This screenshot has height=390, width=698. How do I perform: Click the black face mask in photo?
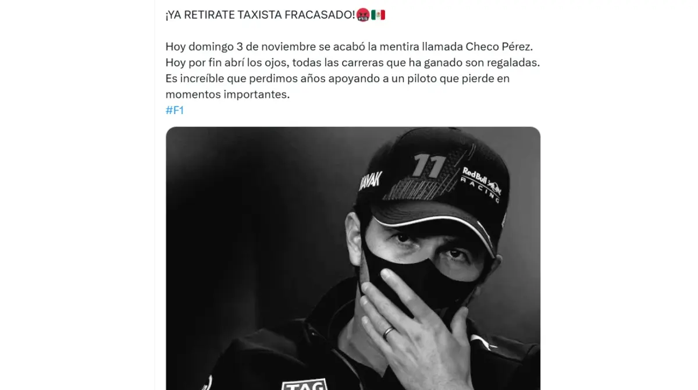407,274
